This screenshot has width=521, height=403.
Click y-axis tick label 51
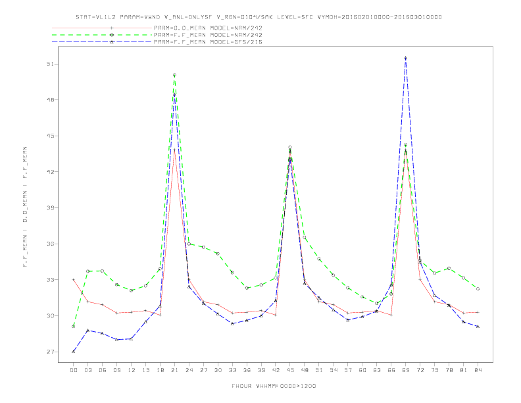50,64
